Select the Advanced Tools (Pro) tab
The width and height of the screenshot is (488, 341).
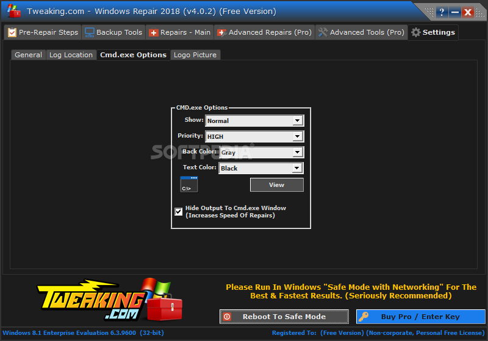click(x=361, y=32)
